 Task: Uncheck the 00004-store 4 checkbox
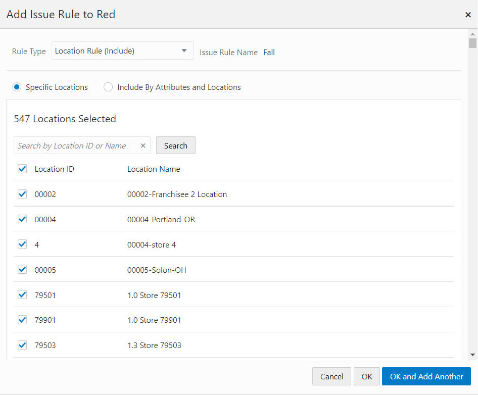22,244
